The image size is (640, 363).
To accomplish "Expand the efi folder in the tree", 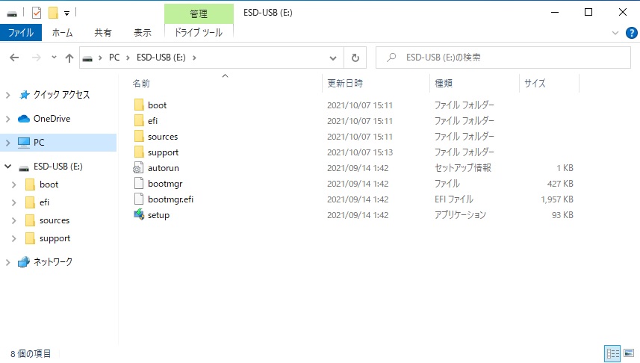I will point(14,202).
